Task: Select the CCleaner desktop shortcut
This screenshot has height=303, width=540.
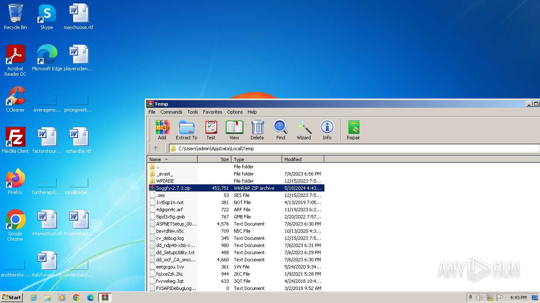Action: pyautogui.click(x=15, y=99)
